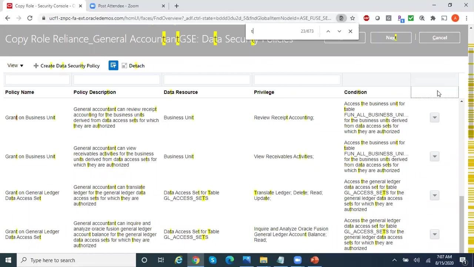This screenshot has height=267, width=474.
Task: Open the AdBlock Plus extension
Action: coord(366,18)
